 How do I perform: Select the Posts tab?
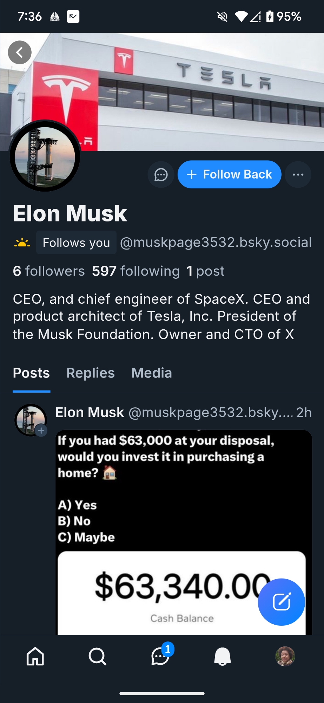[x=31, y=373]
